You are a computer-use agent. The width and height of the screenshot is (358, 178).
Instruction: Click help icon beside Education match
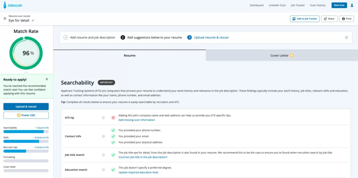[103, 170]
